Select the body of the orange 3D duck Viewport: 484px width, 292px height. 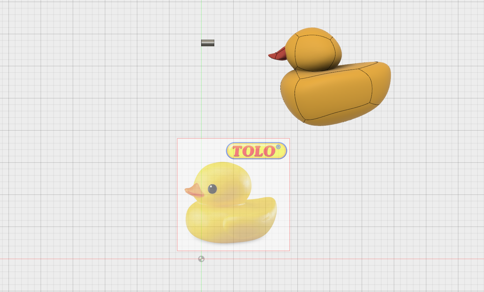336,94
